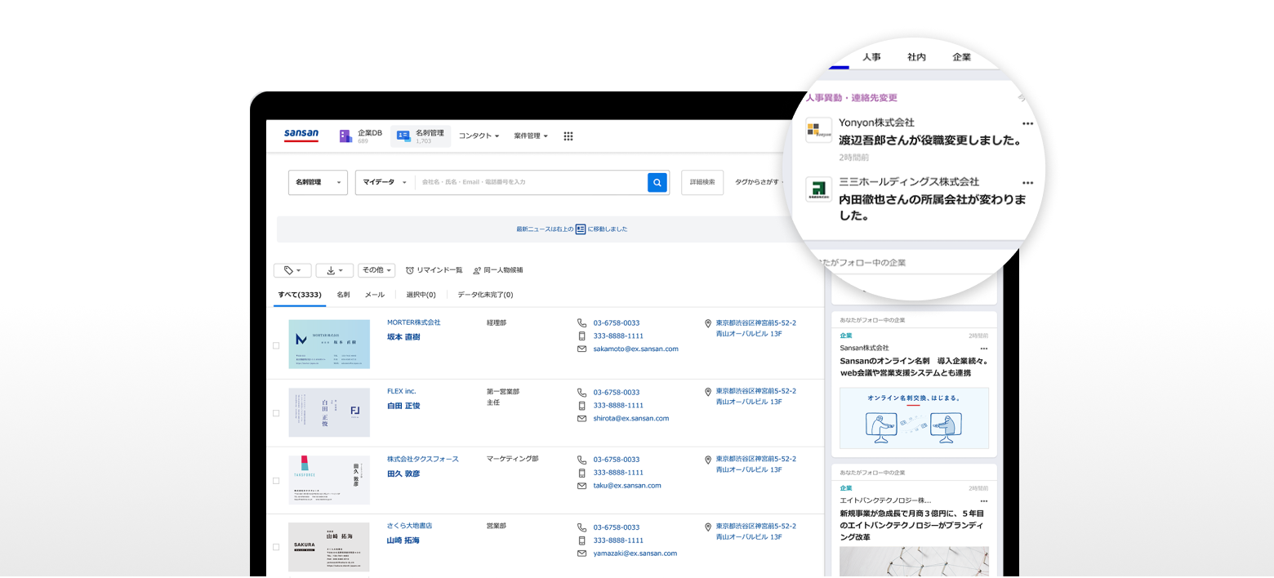
Task: Click mobile icon in 坂本 直樹 row
Action: [x=582, y=336]
